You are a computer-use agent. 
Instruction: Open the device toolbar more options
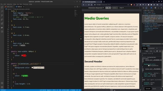(140, 8)
